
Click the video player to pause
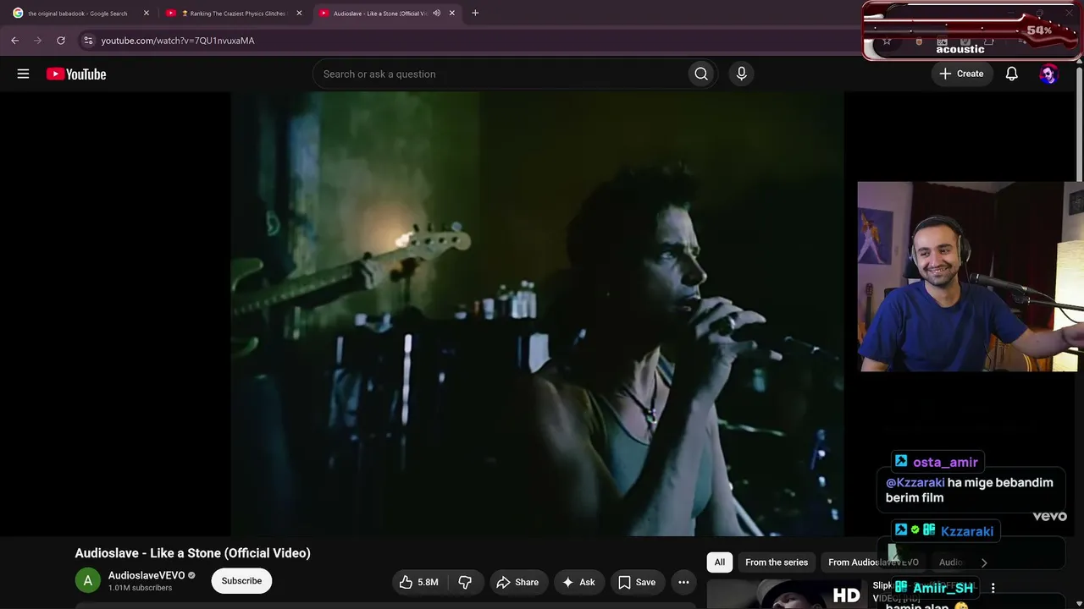[538, 313]
